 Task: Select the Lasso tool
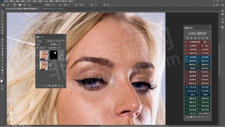[2, 18]
